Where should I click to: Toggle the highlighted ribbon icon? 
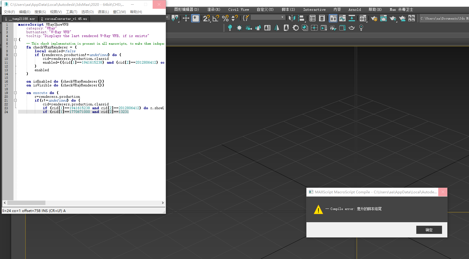333,18
